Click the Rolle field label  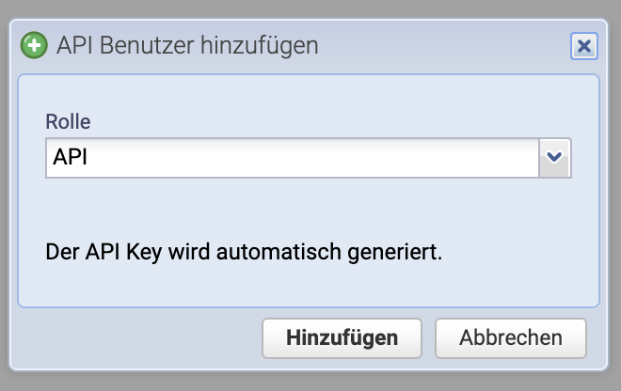tap(68, 121)
